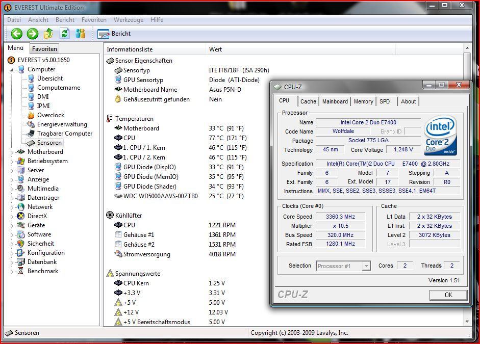Open the Datei menu
Viewport: 480px width, 344px height.
tap(14, 20)
